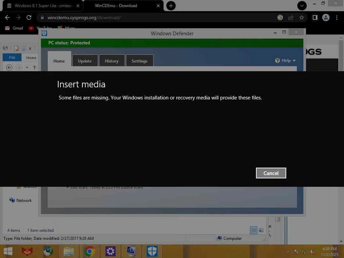Open the Chrome profile avatar
This screenshot has height=258, width=344.
pos(326,17)
